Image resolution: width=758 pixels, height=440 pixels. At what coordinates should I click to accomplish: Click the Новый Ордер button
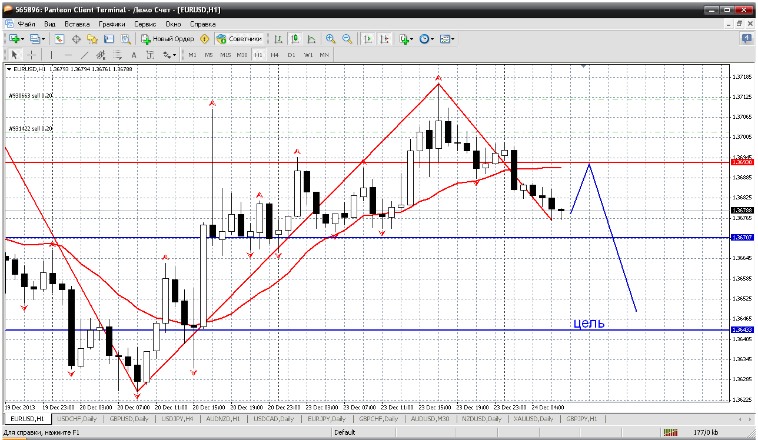[168, 39]
